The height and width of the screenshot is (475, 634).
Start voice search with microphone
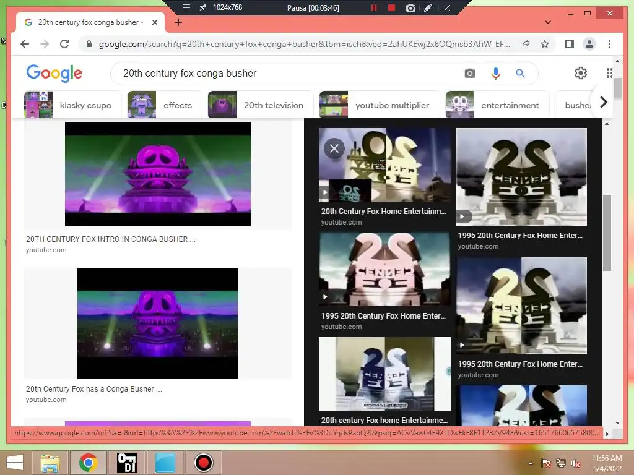(496, 73)
